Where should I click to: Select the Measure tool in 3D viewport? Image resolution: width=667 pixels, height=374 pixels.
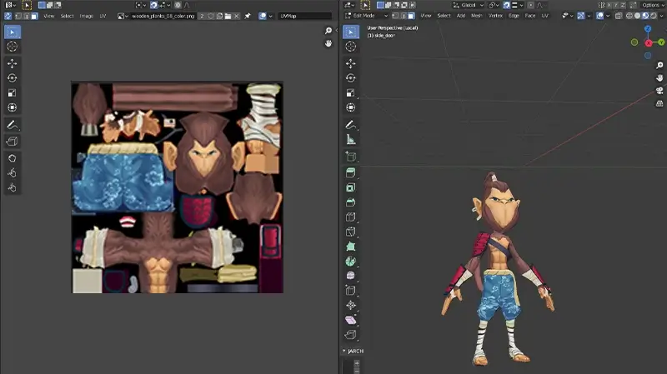point(350,139)
